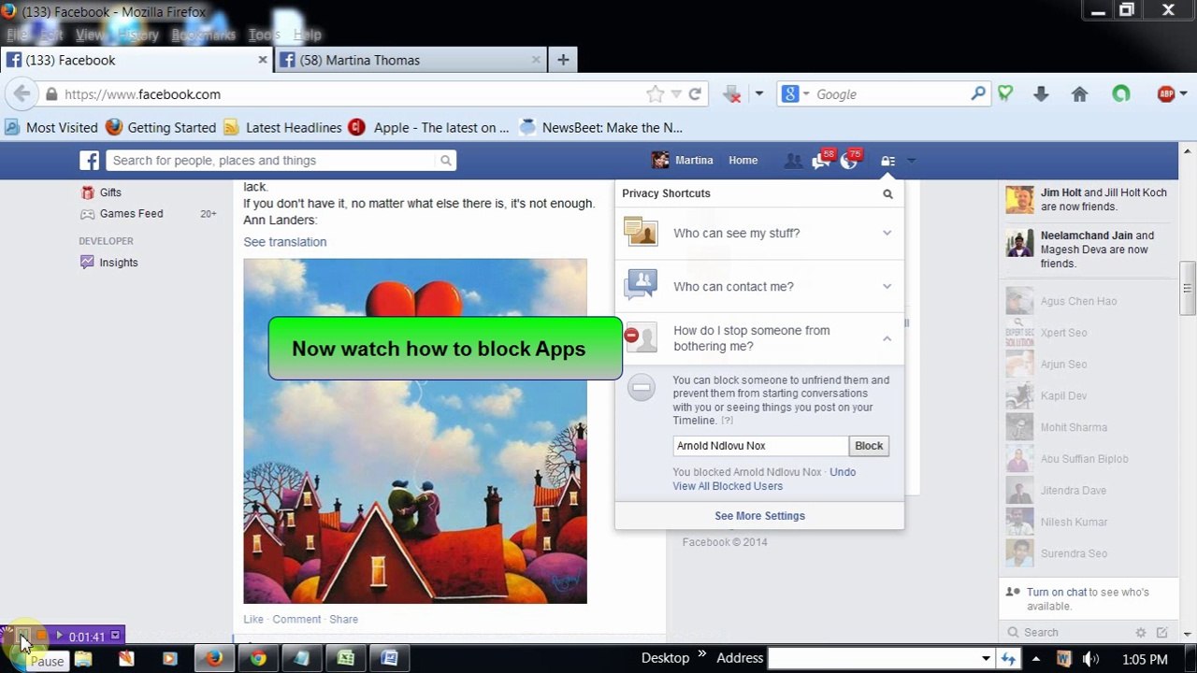Image resolution: width=1197 pixels, height=673 pixels.
Task: Open Word from the taskbar
Action: click(x=389, y=658)
